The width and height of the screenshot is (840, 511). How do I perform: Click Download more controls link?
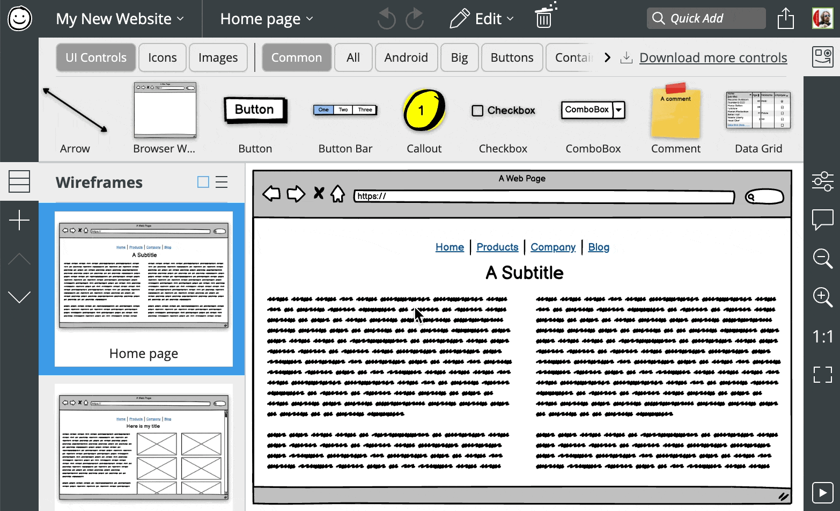click(x=713, y=57)
